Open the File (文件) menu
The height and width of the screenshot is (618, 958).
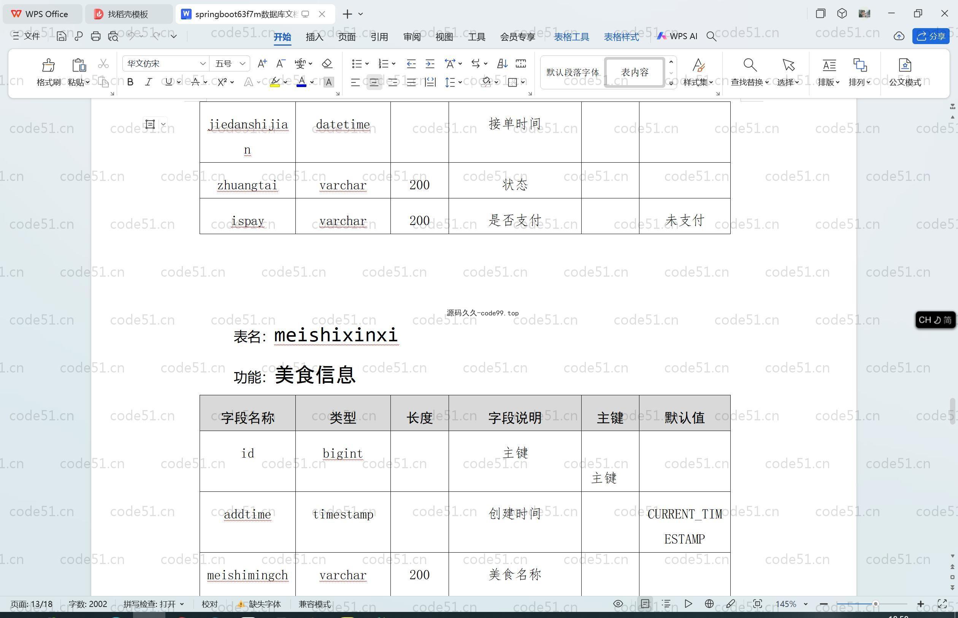tap(26, 36)
